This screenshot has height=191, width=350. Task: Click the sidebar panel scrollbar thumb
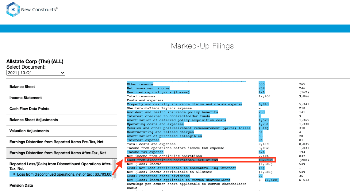coord(115,169)
